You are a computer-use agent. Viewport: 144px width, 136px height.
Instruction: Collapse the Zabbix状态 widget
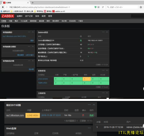tap(107, 32)
